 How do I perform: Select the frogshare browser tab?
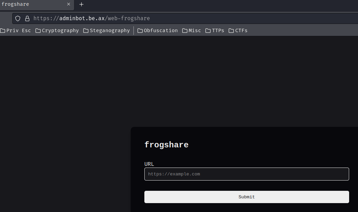click(37, 4)
